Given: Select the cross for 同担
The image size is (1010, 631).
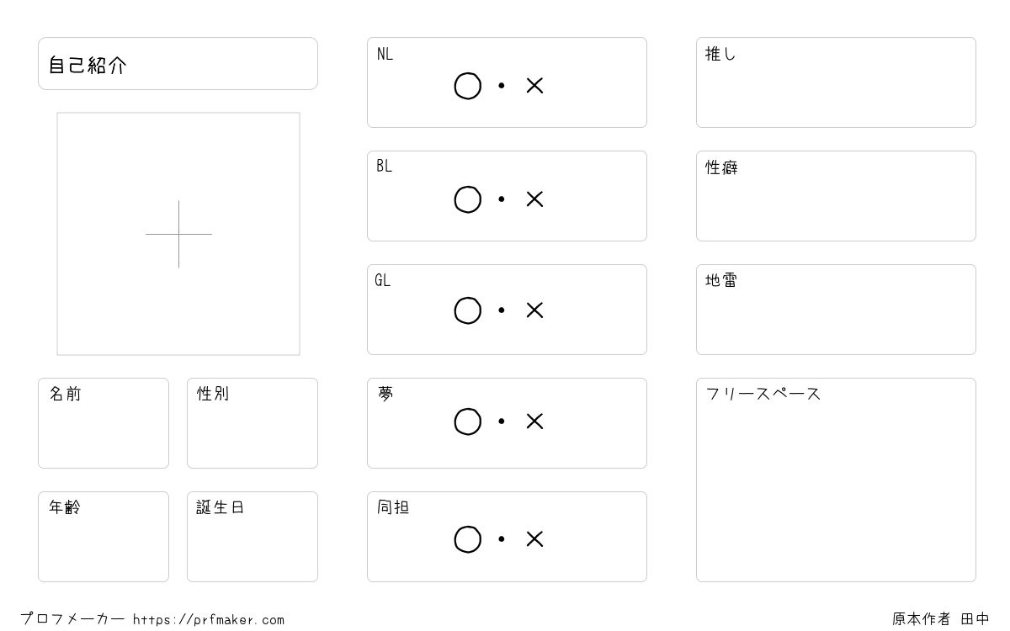Looking at the screenshot, I should tap(534, 539).
